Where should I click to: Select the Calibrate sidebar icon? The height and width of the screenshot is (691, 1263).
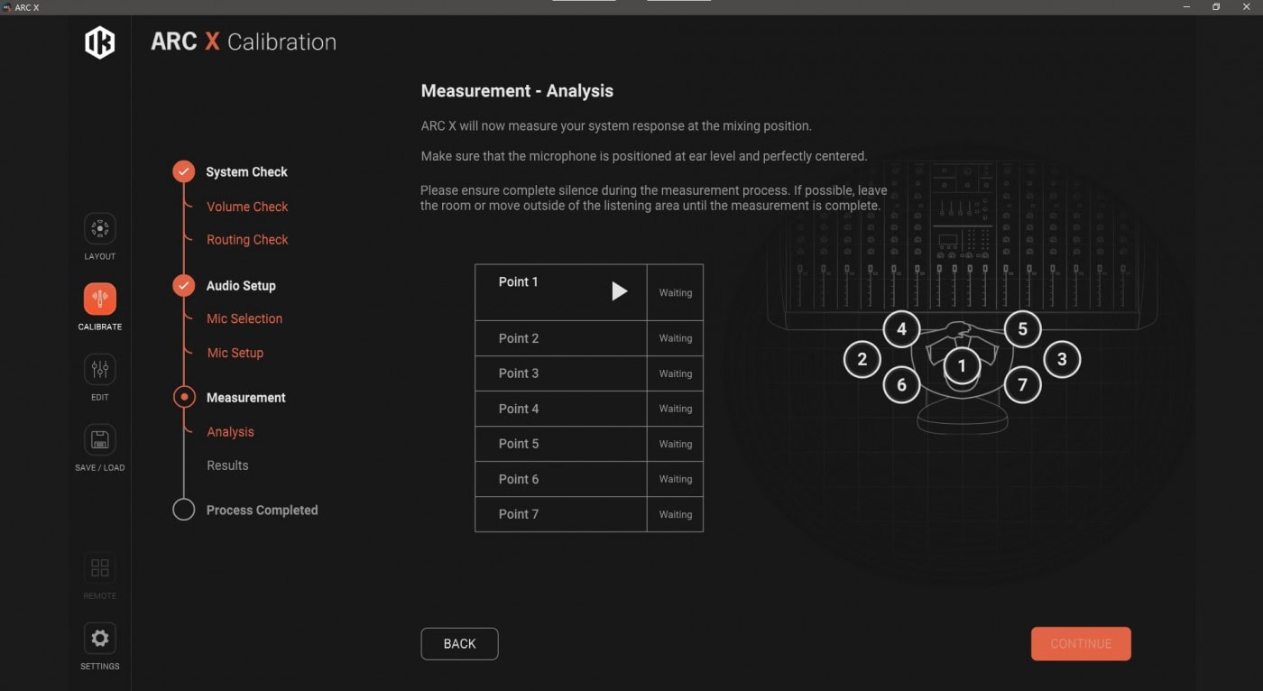pyautogui.click(x=99, y=299)
